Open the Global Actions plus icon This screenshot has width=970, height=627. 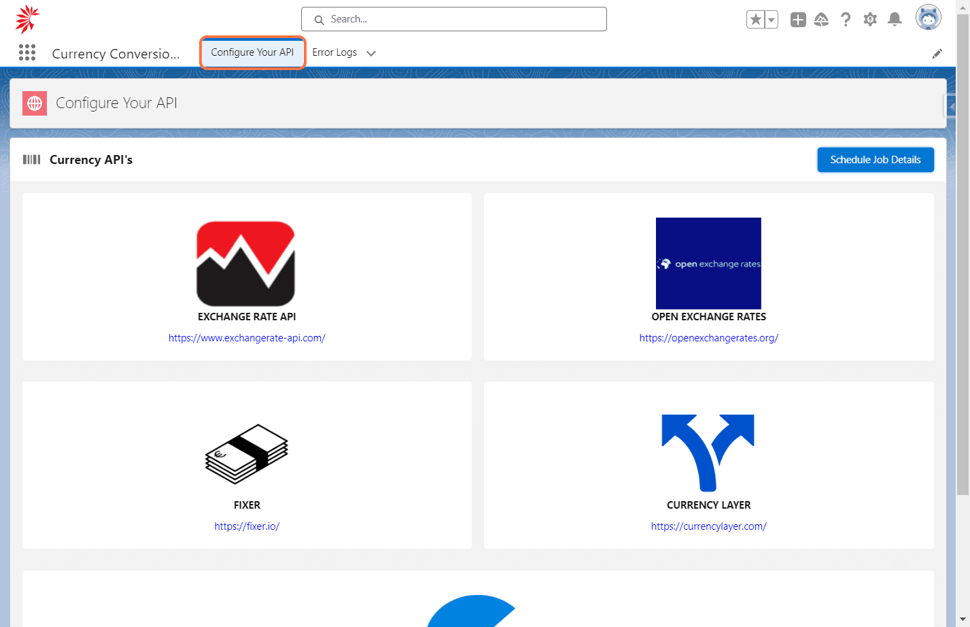point(798,20)
